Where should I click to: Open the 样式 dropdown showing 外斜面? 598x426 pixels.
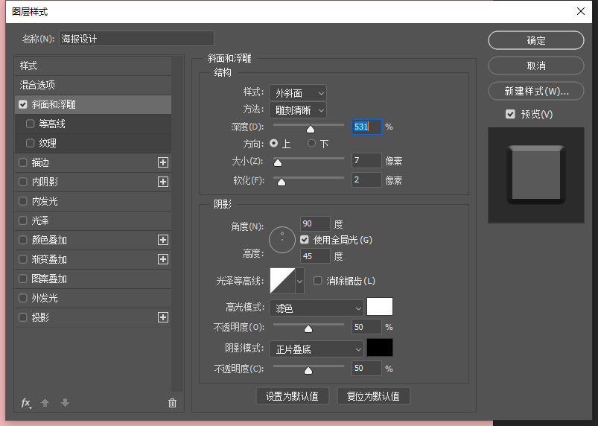coord(298,93)
